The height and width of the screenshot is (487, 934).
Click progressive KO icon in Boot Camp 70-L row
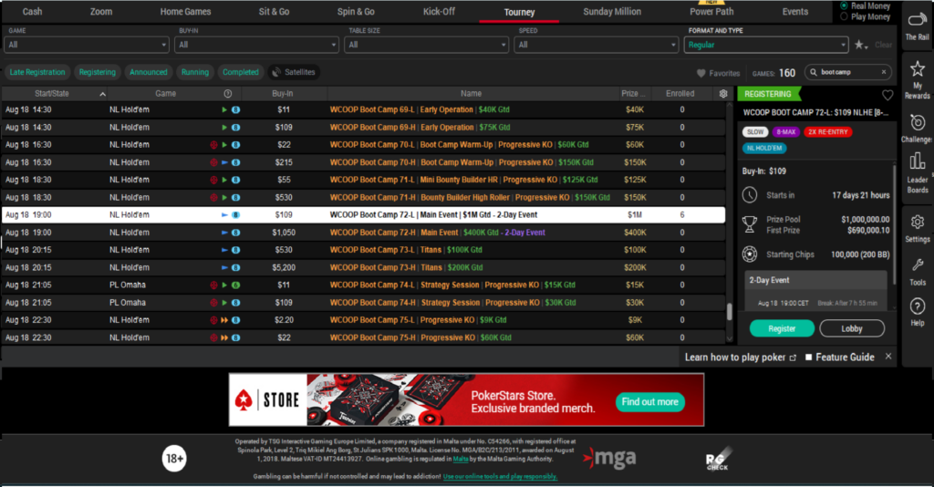[x=213, y=145]
